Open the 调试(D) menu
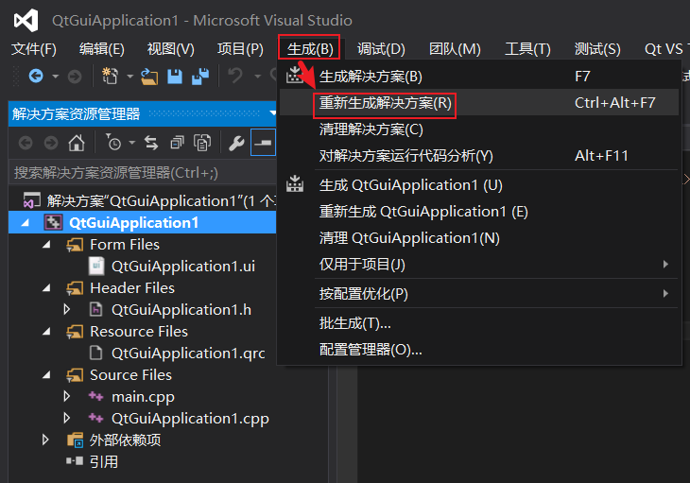Viewport: 690px width, 483px height. [x=381, y=48]
